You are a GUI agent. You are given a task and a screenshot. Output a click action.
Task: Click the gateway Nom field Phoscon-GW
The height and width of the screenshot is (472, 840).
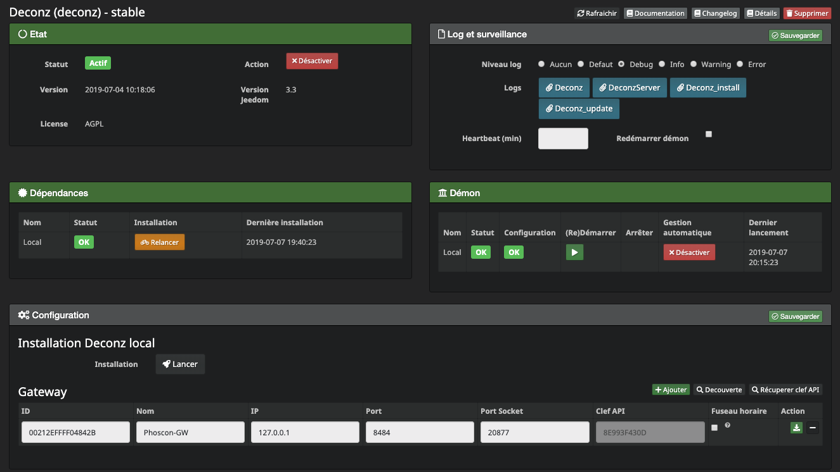[190, 432]
